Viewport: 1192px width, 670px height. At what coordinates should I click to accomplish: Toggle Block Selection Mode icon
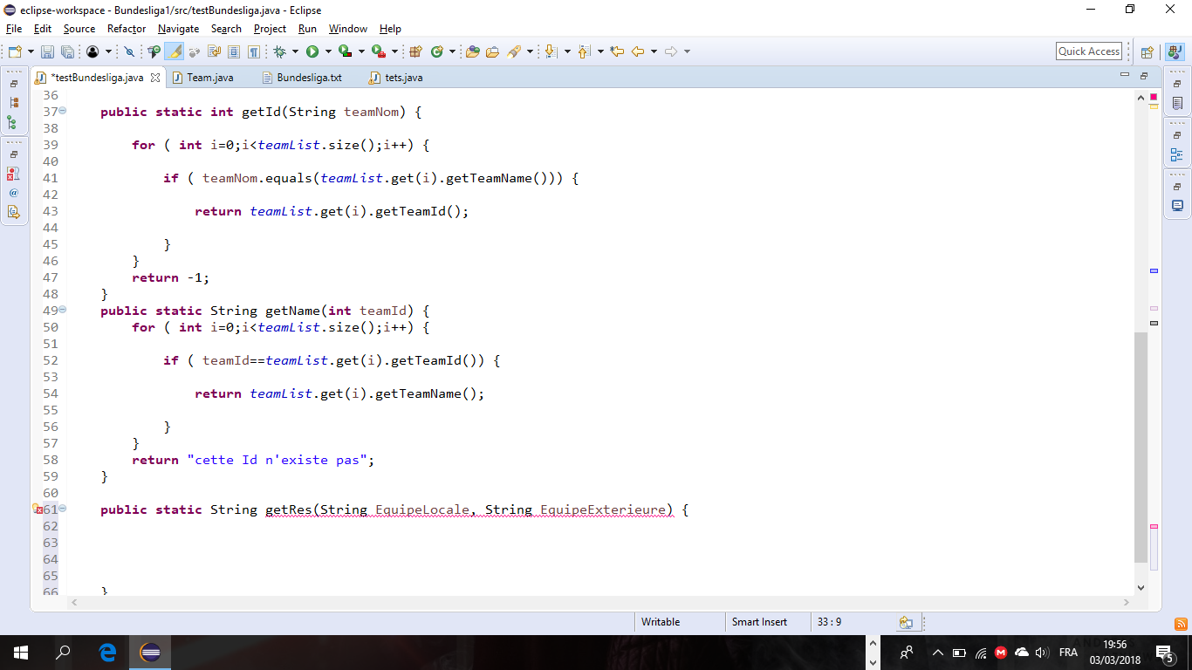tap(234, 51)
